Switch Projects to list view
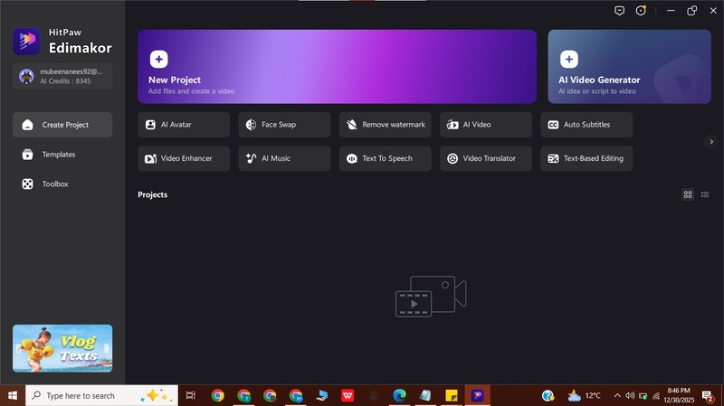 (x=705, y=194)
